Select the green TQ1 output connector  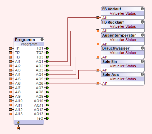point(48,48)
